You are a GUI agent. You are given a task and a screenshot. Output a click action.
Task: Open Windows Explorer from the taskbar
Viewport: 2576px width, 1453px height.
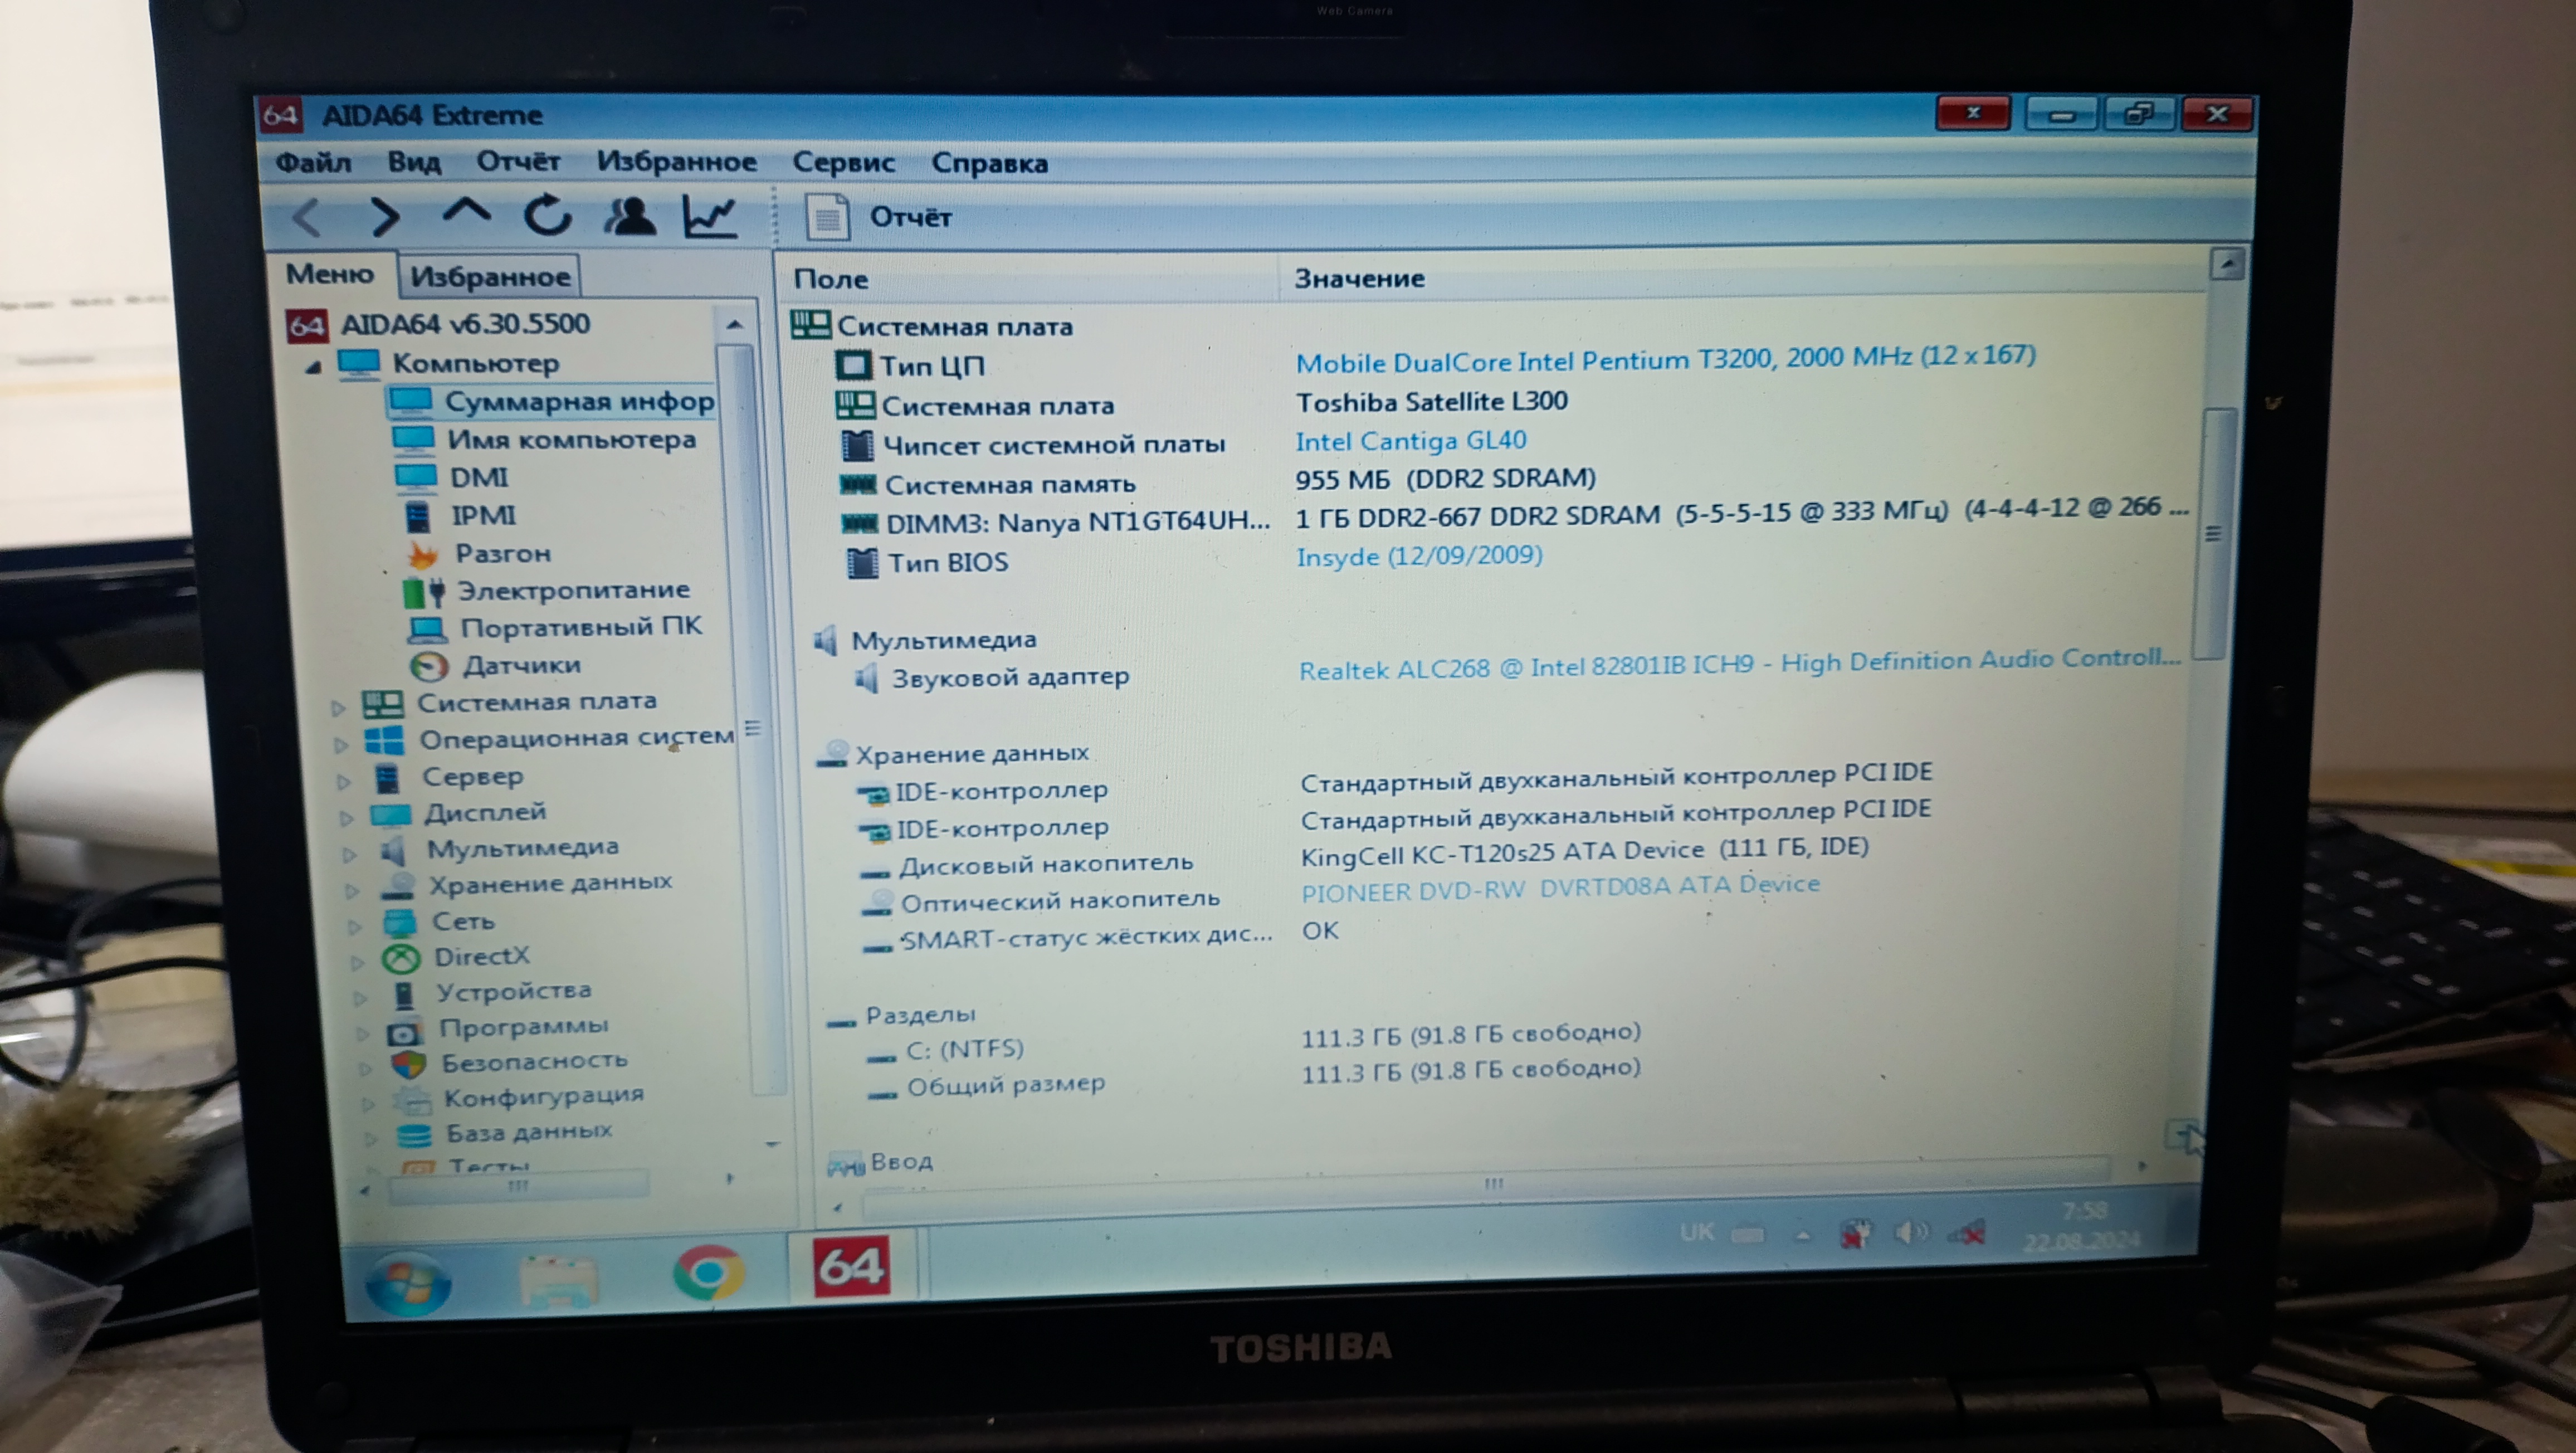coord(559,1282)
